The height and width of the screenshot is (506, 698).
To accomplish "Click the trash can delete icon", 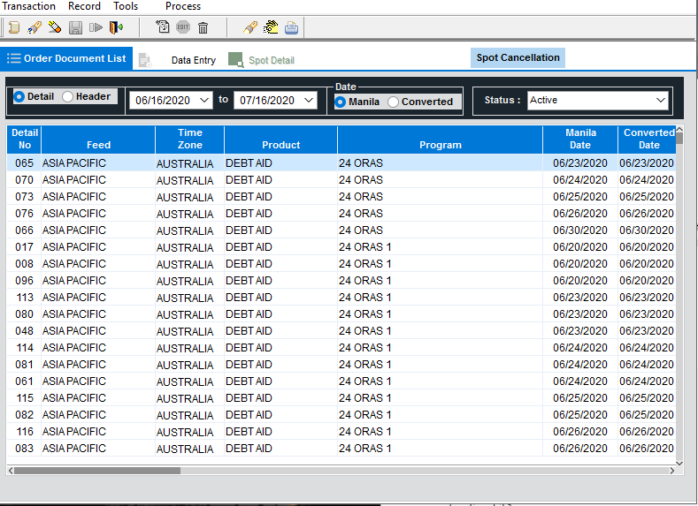I will [203, 28].
